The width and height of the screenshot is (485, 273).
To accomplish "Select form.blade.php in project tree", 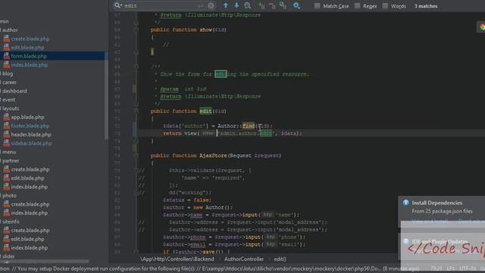I will coord(29,56).
